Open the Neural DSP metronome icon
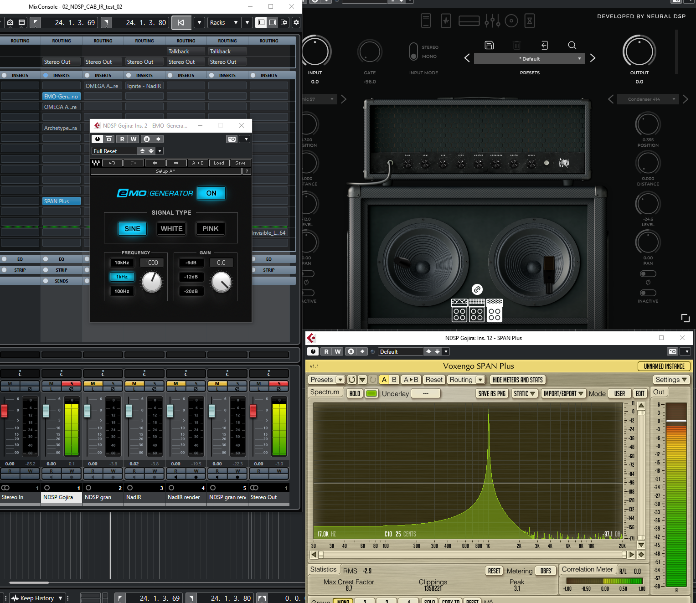Image resolution: width=696 pixels, height=603 pixels. click(530, 21)
